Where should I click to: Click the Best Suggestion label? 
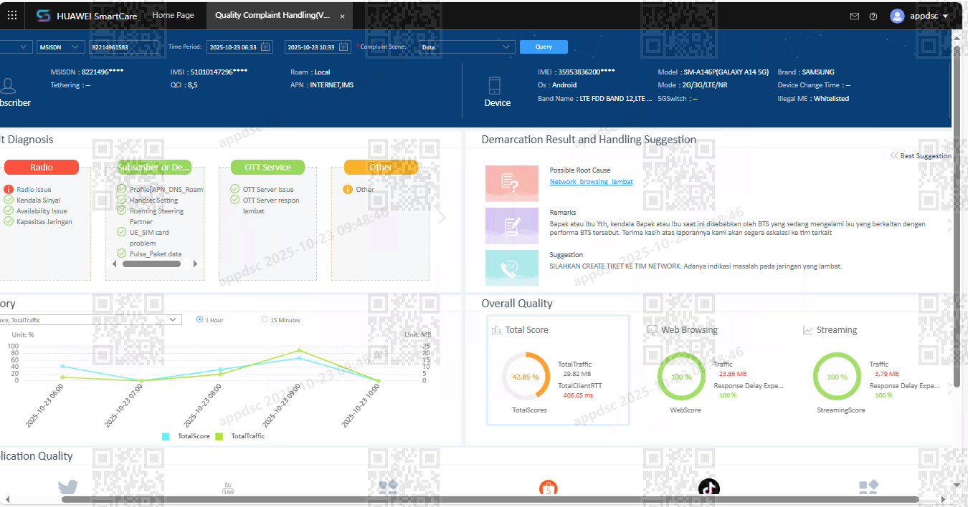click(x=926, y=155)
